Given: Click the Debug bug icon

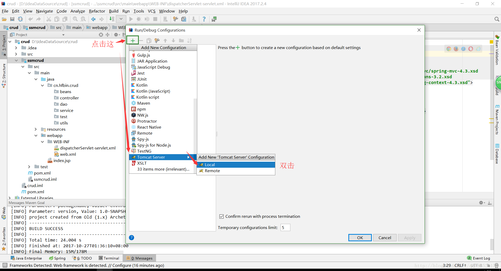Looking at the screenshot, I should coord(139,19).
